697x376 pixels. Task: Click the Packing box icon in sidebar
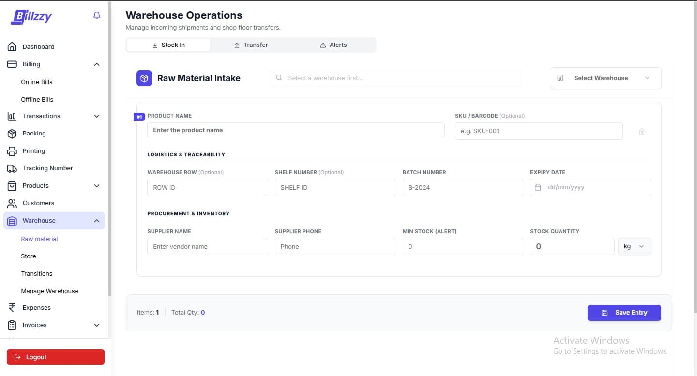[12, 134]
